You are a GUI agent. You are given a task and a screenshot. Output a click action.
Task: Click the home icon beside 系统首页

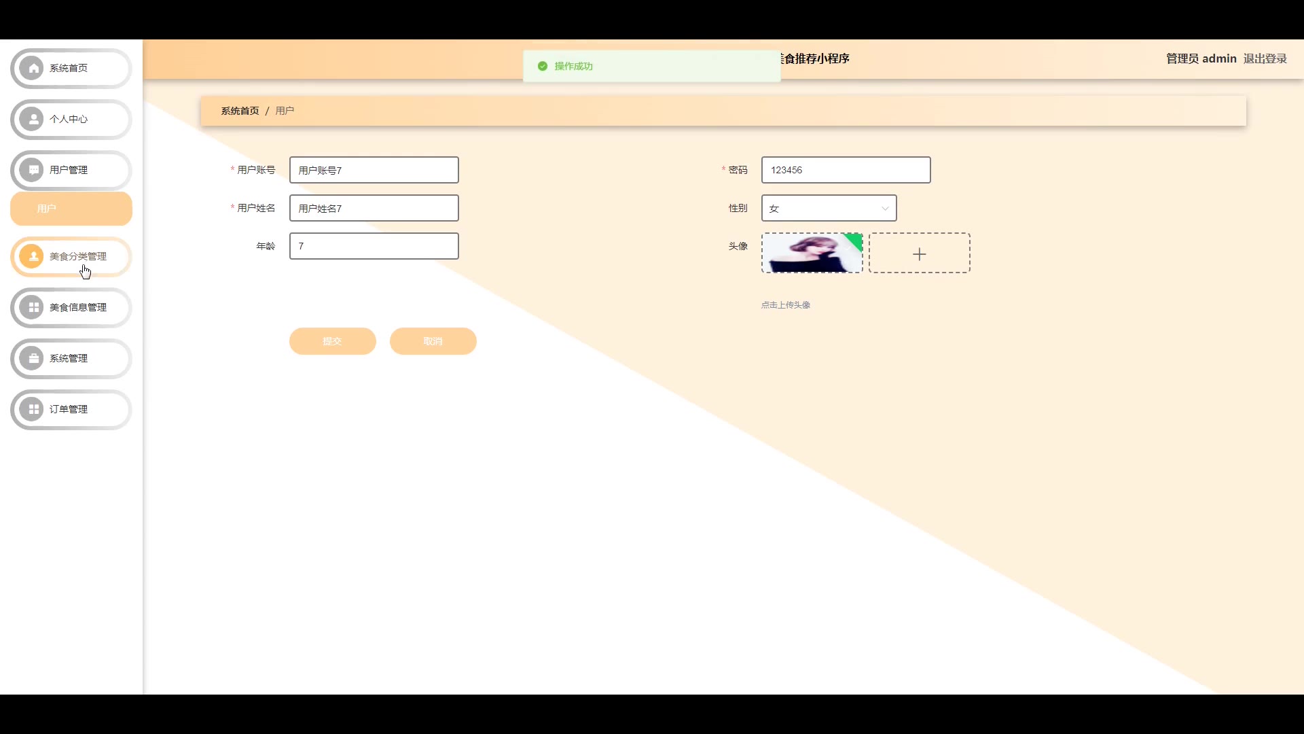point(32,68)
